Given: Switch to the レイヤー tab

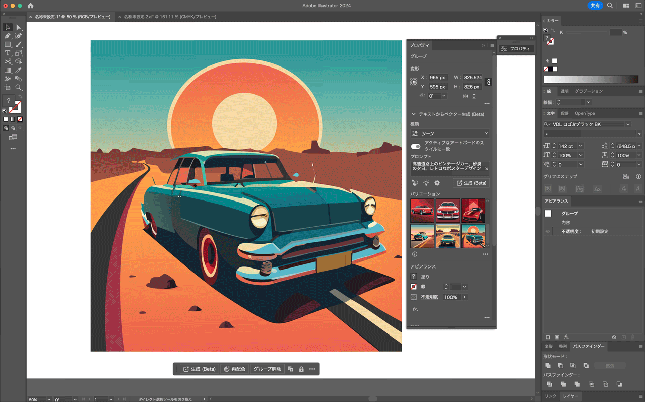Looking at the screenshot, I should (x=571, y=396).
